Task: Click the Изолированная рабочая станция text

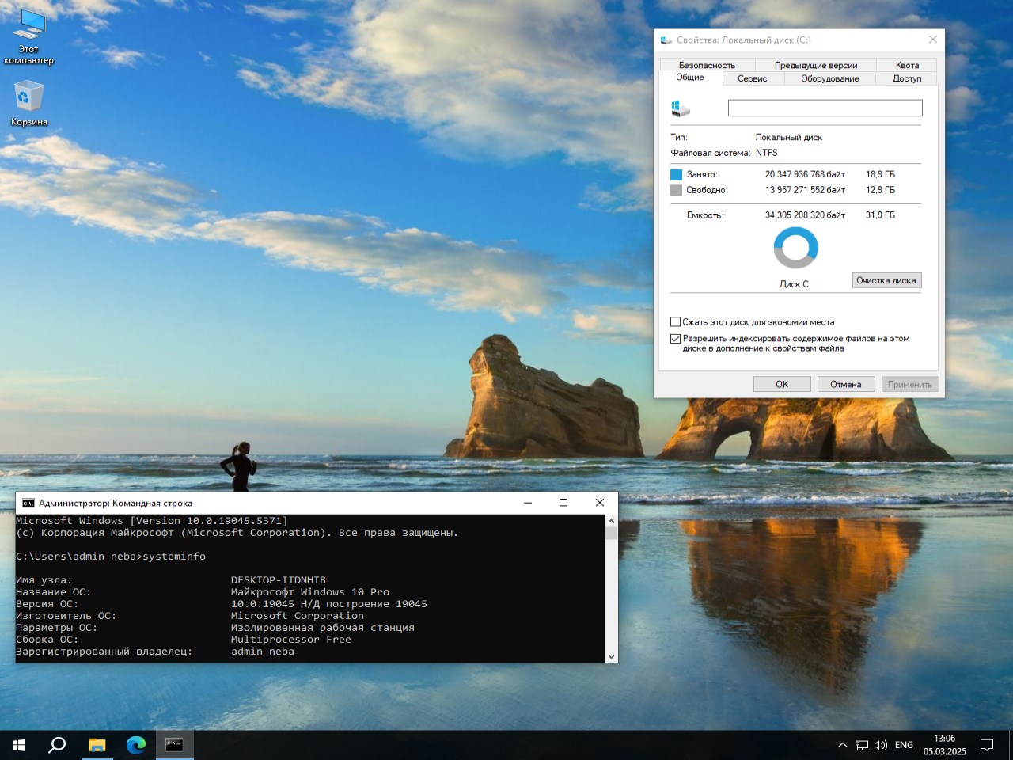Action: point(323,628)
